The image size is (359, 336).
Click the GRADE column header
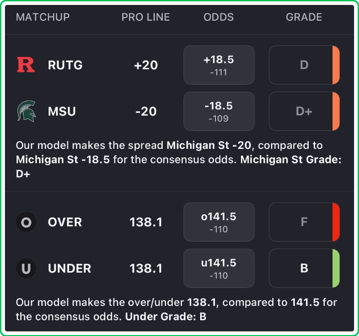tap(304, 17)
